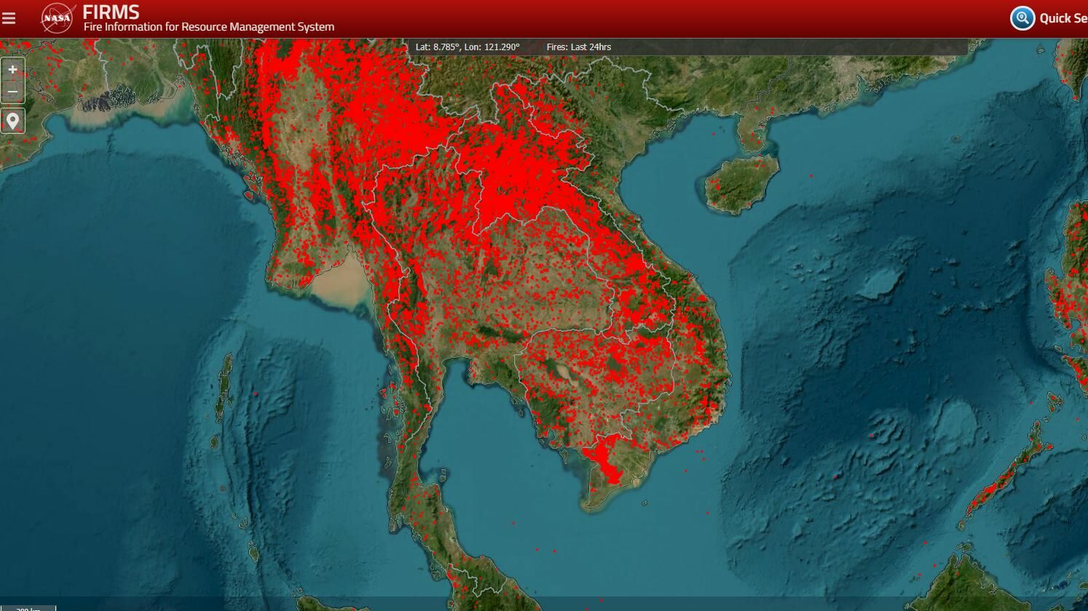Image resolution: width=1088 pixels, height=611 pixels.
Task: Open Quick Search magnifier icon
Action: click(1022, 18)
